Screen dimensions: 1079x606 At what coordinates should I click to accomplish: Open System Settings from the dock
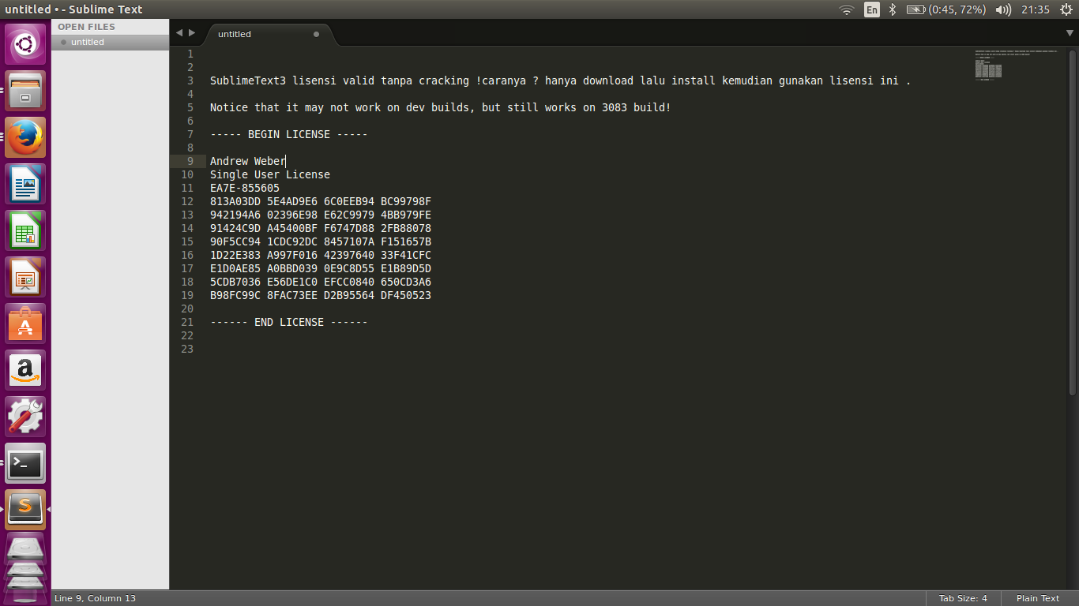pyautogui.click(x=25, y=417)
